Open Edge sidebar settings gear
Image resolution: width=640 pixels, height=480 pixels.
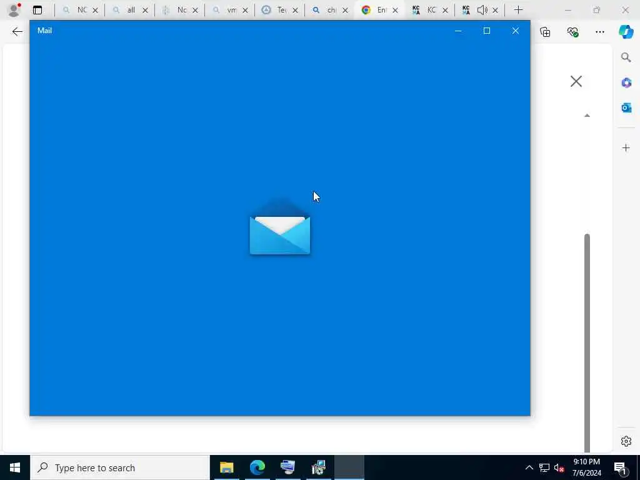[626, 441]
